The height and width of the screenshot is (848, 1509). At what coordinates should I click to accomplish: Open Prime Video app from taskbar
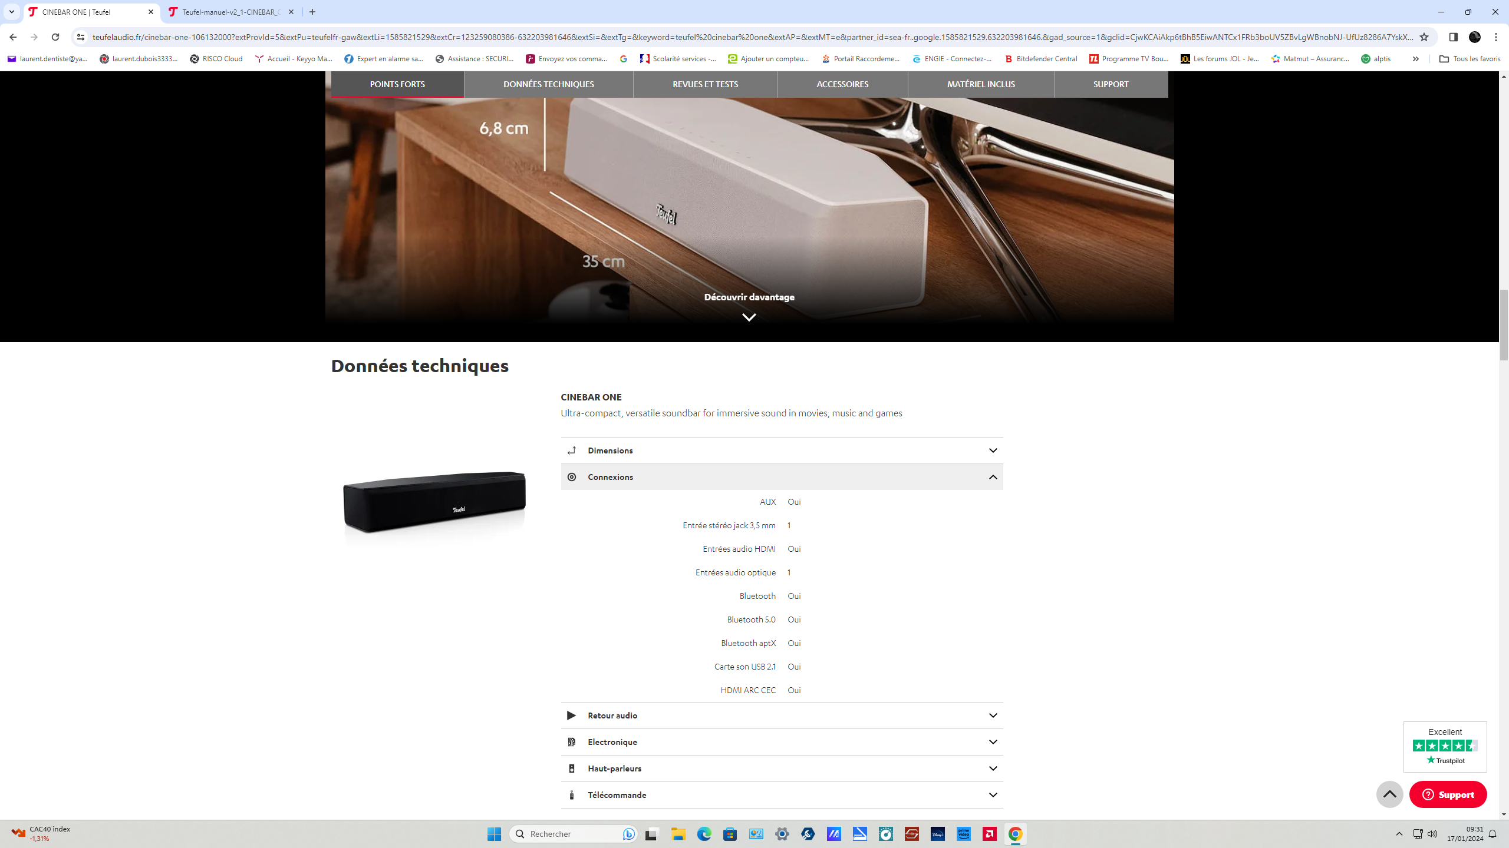(x=963, y=834)
